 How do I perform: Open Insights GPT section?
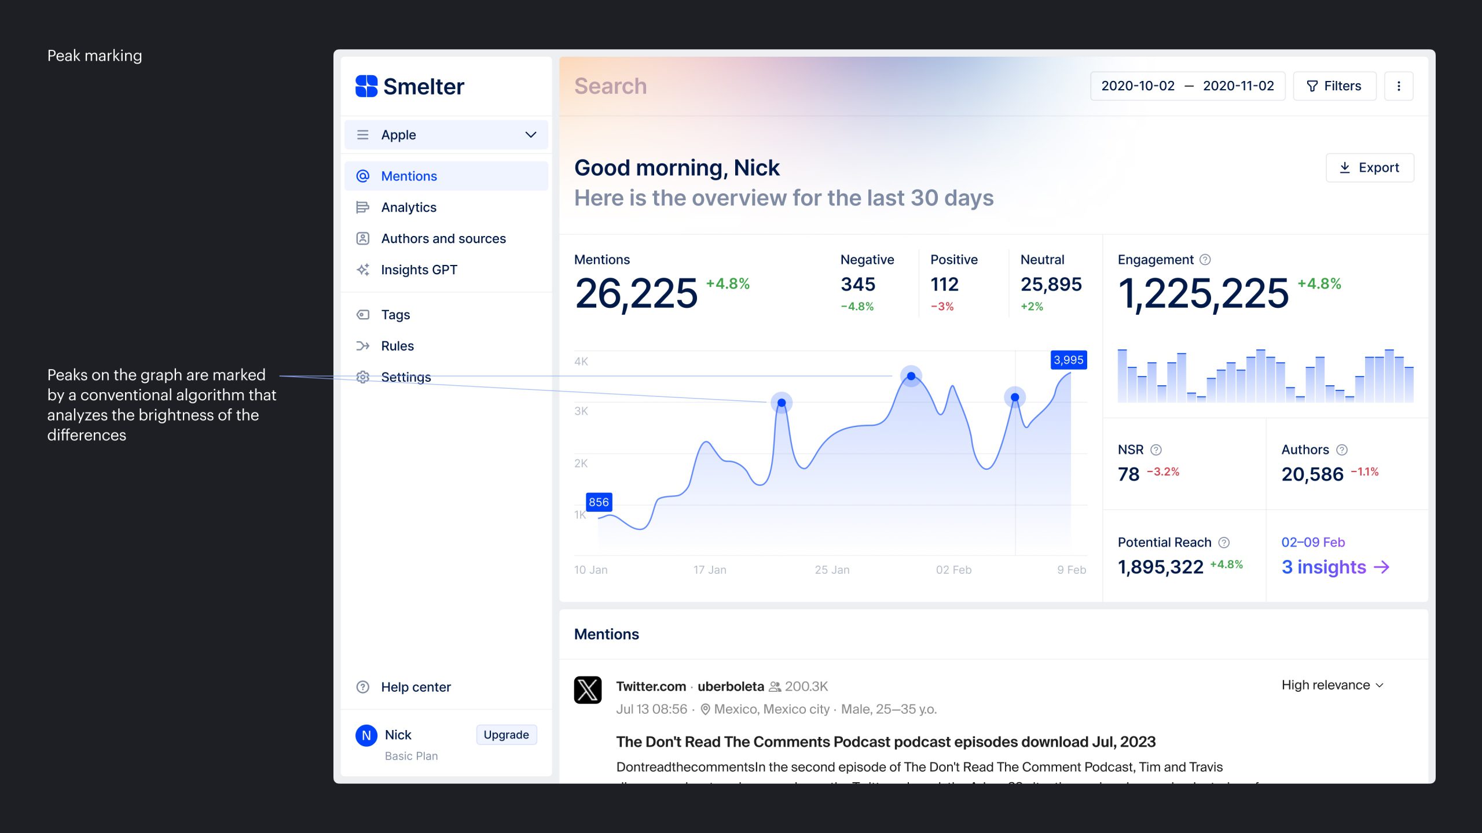point(419,270)
